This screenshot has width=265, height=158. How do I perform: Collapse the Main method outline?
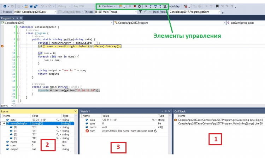click(x=18, y=87)
